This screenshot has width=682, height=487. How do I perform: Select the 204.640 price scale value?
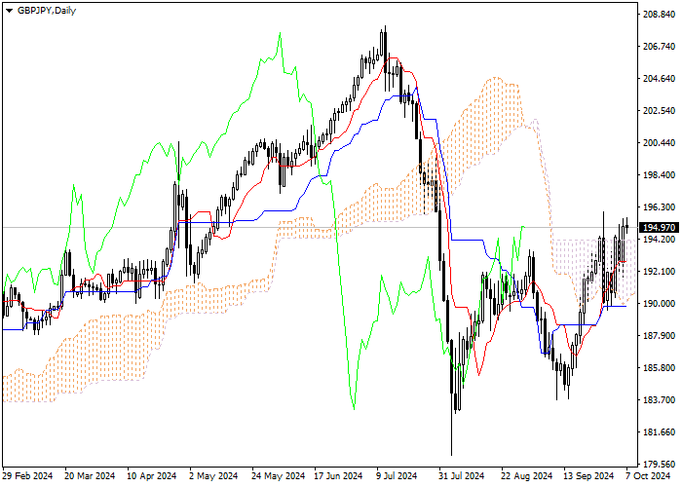click(x=659, y=79)
